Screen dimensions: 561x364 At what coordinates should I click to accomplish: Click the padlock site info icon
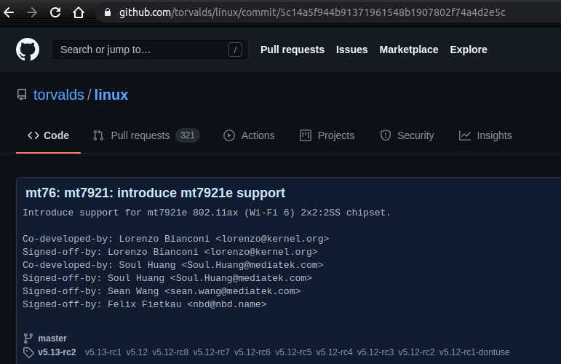coord(108,12)
